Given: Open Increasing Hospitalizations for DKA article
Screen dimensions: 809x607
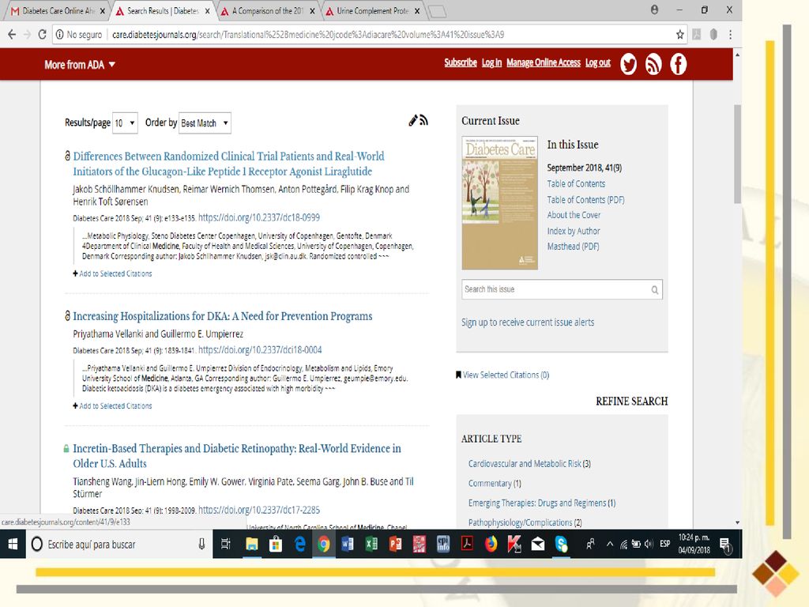Looking at the screenshot, I should pos(222,316).
